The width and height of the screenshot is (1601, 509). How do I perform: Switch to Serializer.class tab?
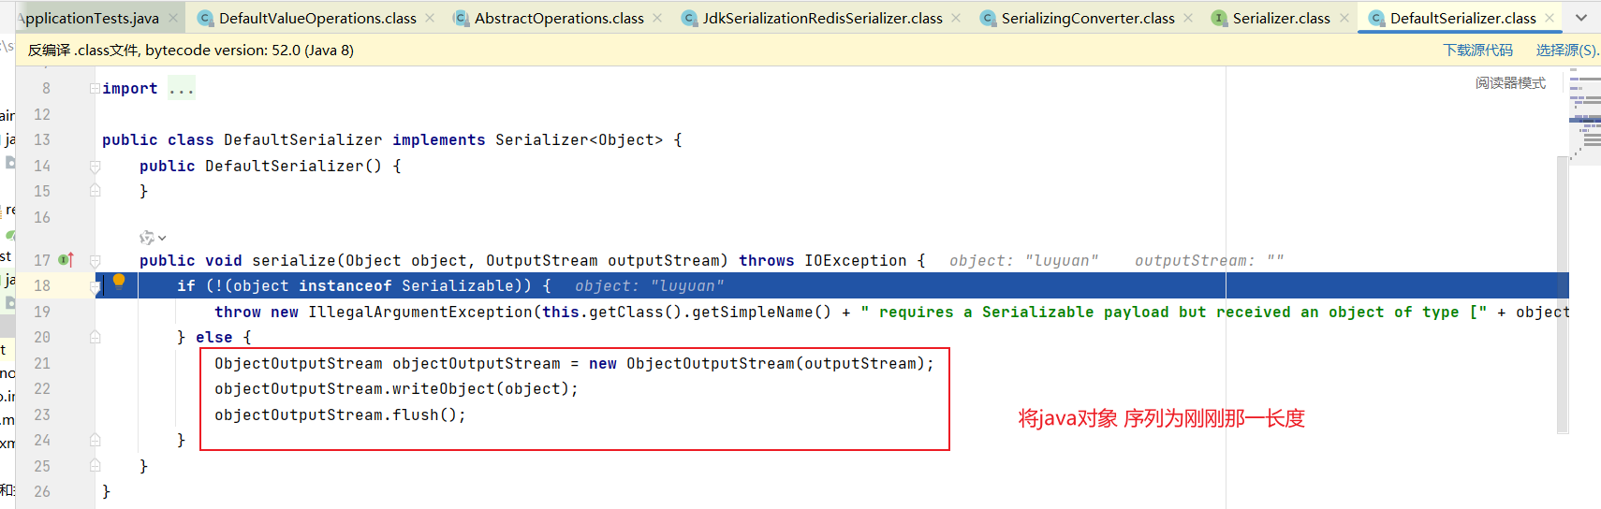pyautogui.click(x=1281, y=18)
